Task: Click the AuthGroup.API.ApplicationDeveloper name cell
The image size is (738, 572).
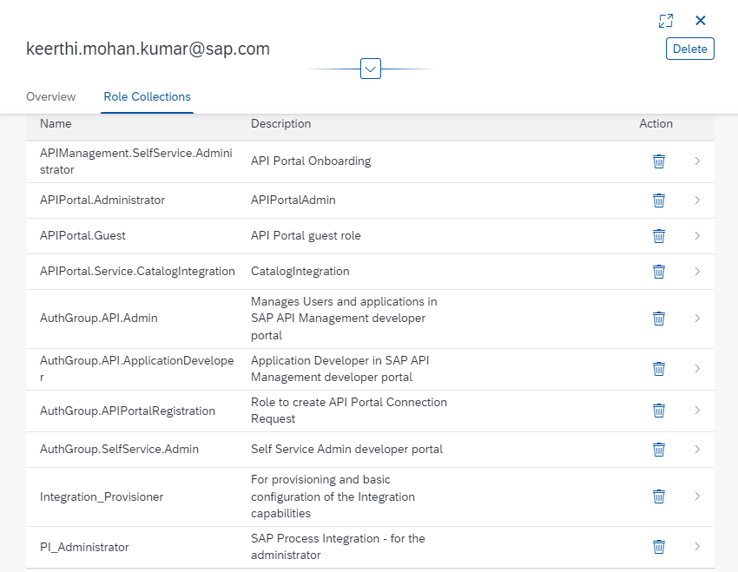Action: (137, 369)
